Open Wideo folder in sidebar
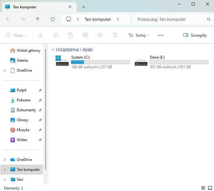This screenshot has width=214, height=191. [19, 140]
